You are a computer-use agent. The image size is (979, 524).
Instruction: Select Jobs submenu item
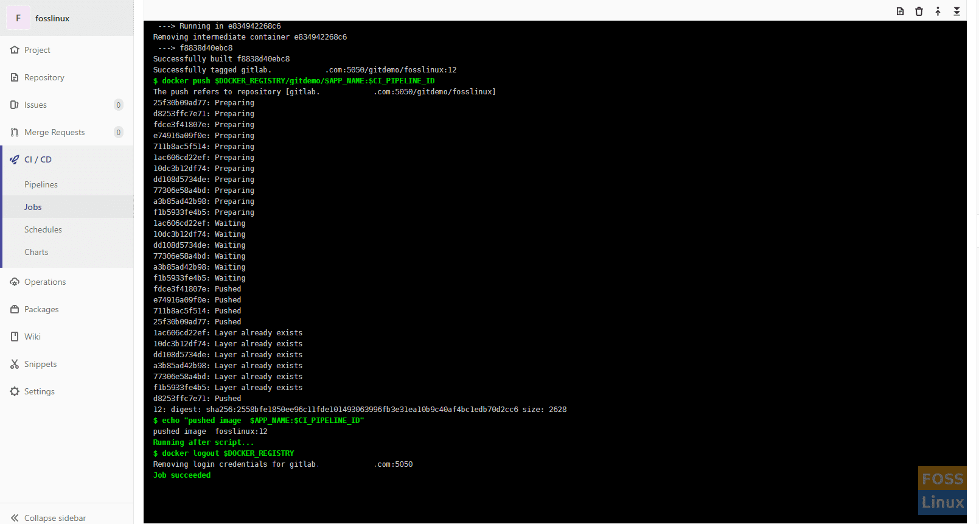[x=33, y=207]
